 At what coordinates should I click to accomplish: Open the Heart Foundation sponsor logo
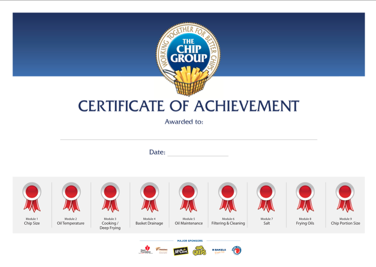click(x=146, y=250)
